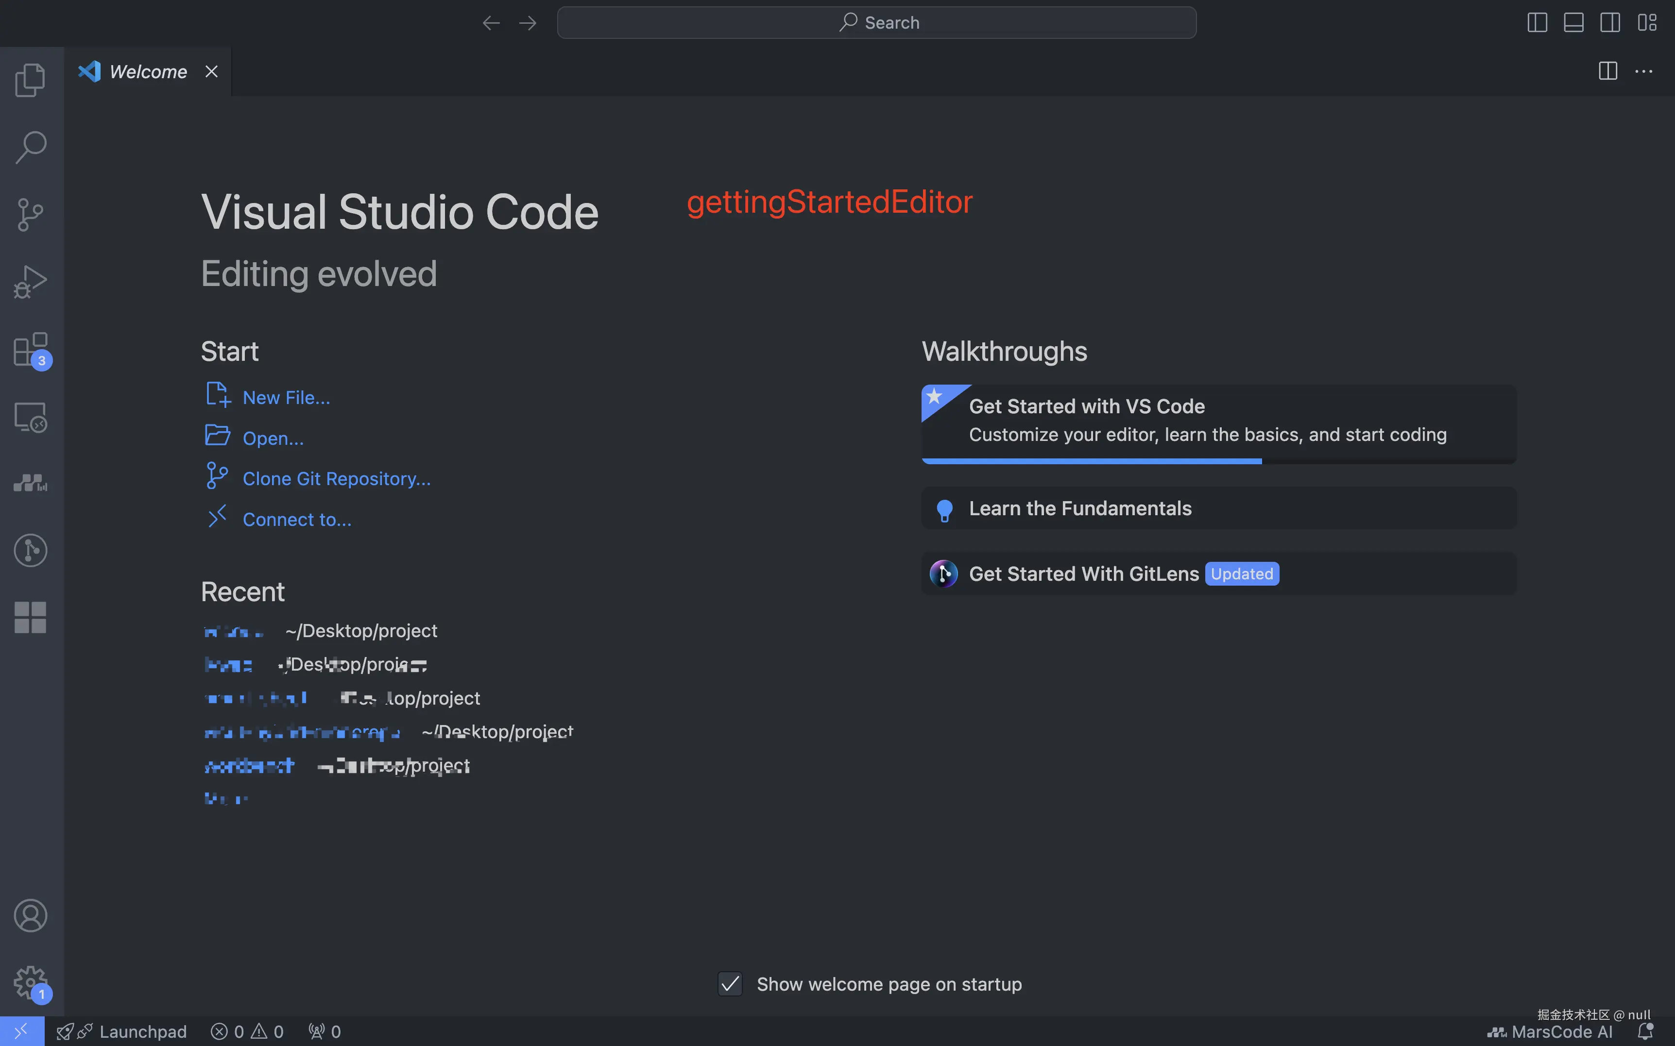This screenshot has height=1046, width=1675.
Task: Toggle the bottom panel layout button
Action: [x=1573, y=23]
